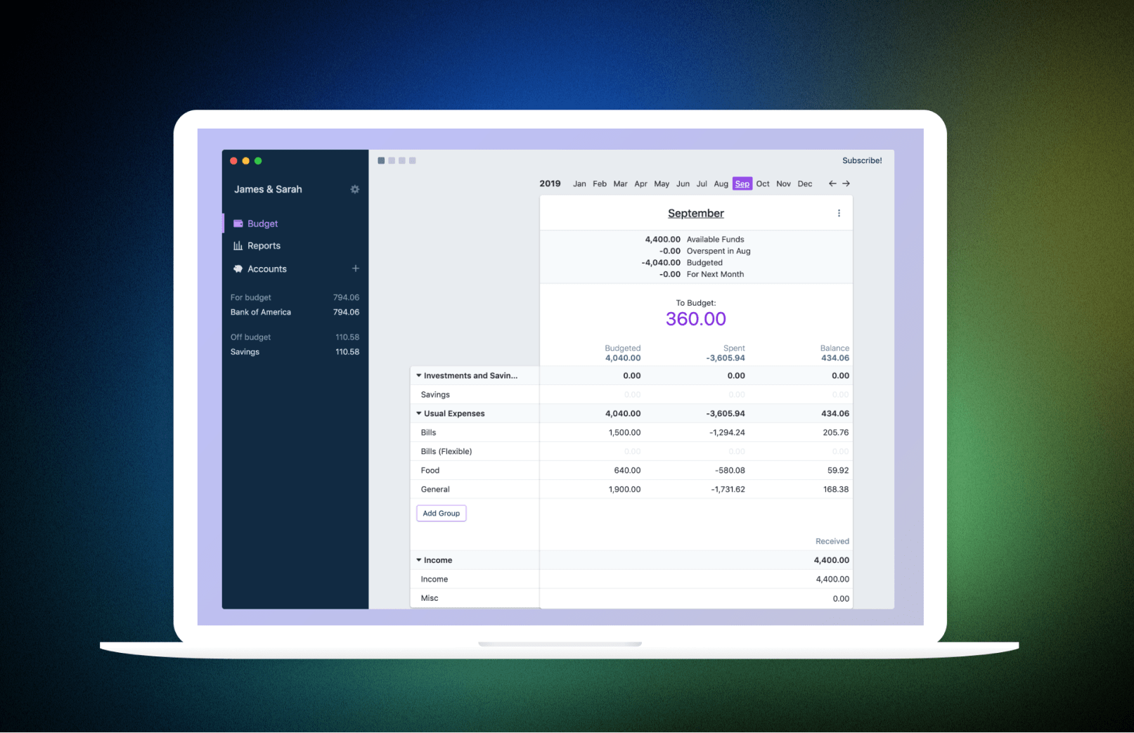Click the Add Group button

(x=442, y=514)
